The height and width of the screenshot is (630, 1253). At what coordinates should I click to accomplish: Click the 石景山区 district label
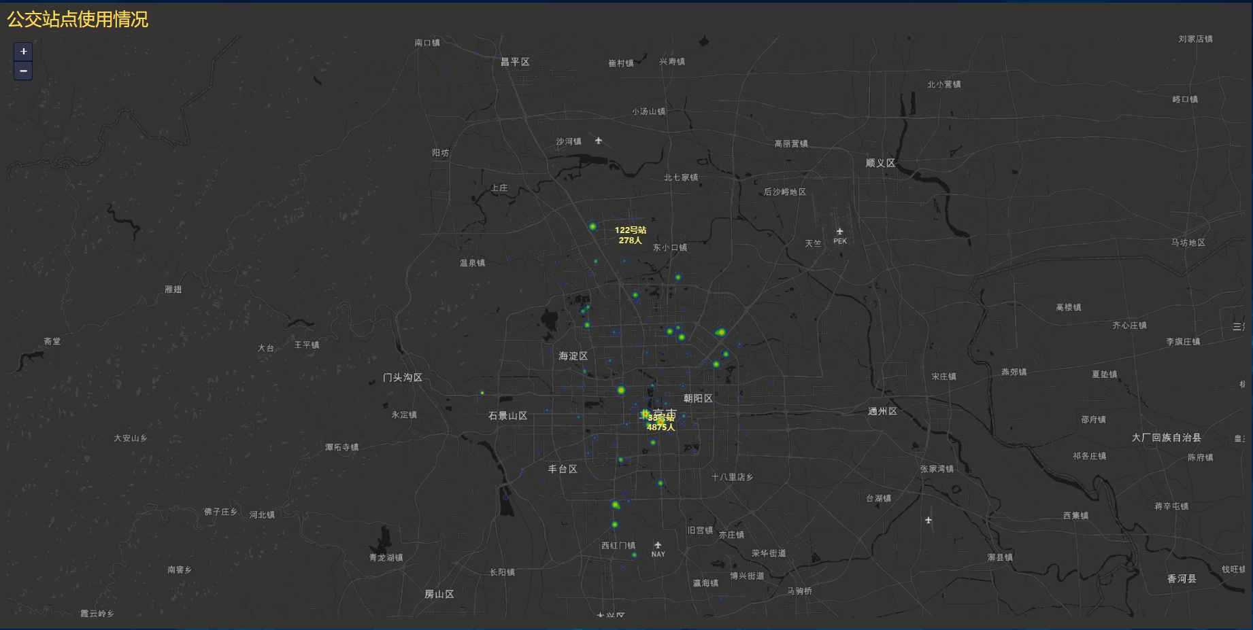click(x=507, y=416)
